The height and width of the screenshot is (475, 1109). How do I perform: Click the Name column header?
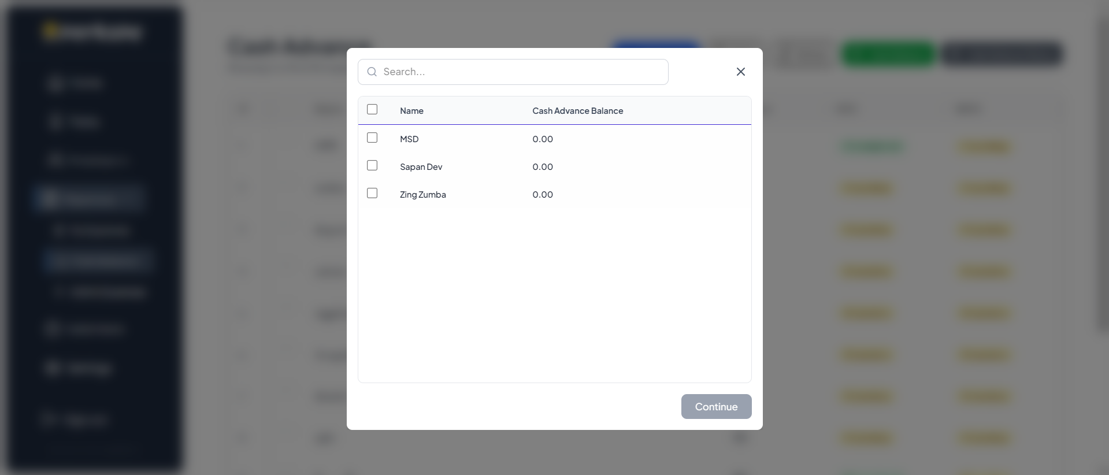pyautogui.click(x=411, y=111)
